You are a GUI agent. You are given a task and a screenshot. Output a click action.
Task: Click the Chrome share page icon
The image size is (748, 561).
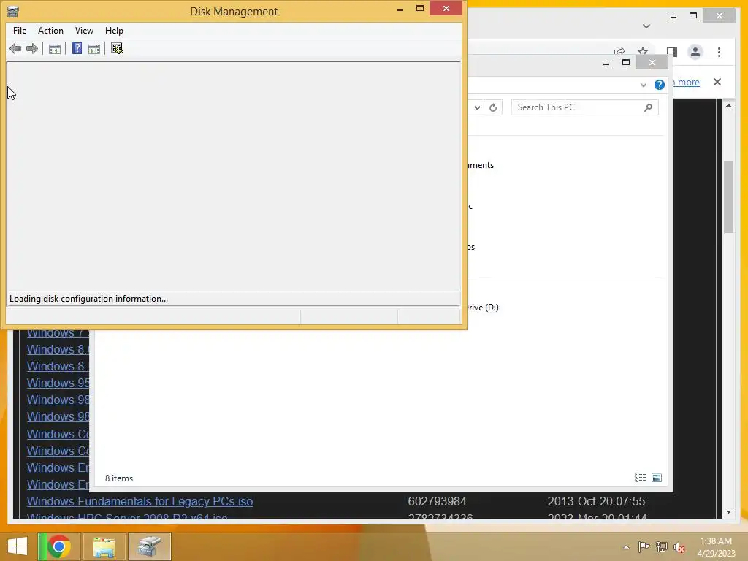click(x=619, y=51)
